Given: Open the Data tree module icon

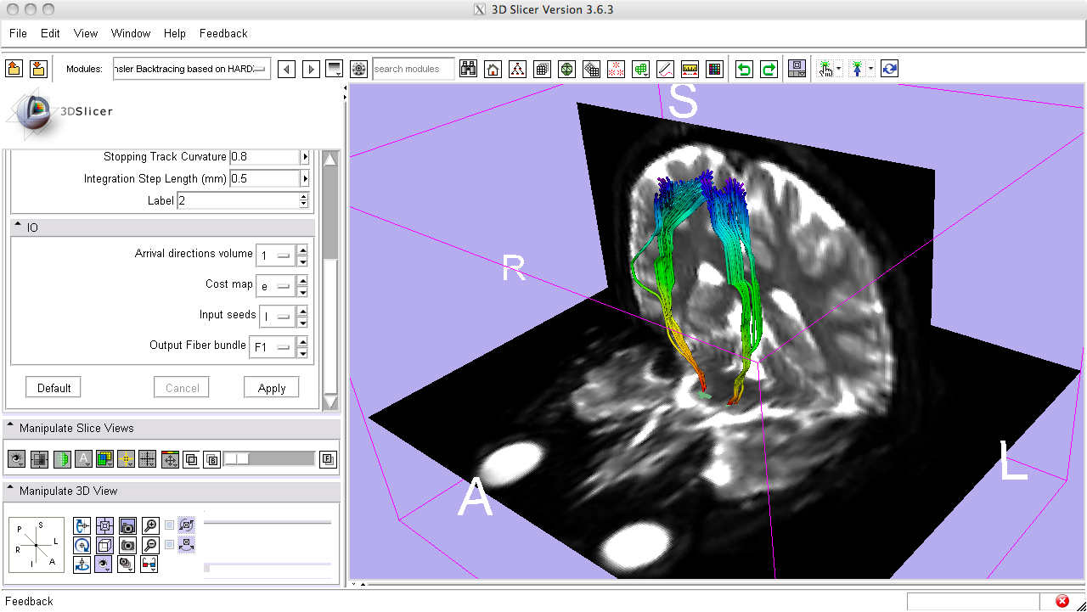Looking at the screenshot, I should (517, 69).
